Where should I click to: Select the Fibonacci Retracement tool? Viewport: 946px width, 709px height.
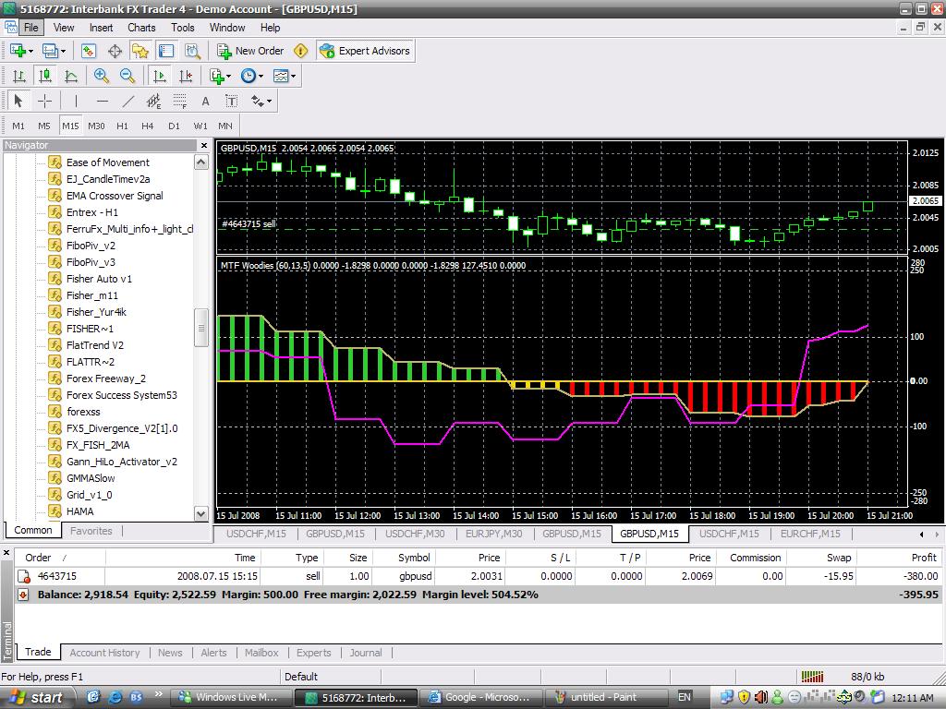[180, 101]
